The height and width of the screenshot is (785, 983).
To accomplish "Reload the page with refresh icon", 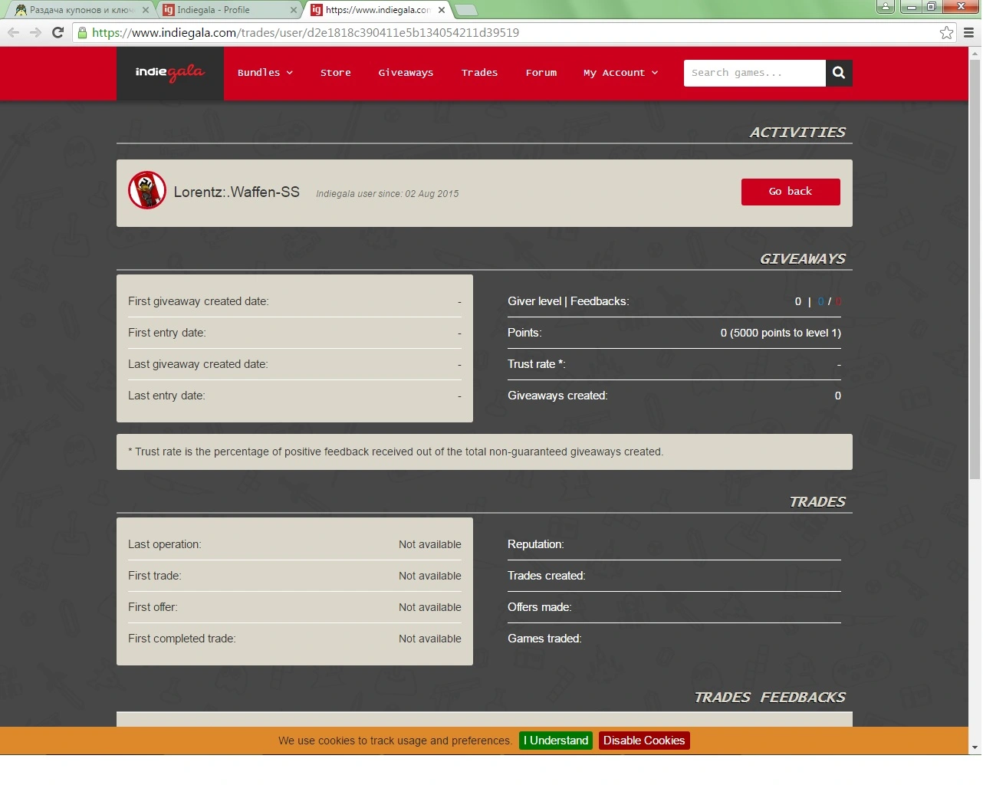I will [58, 32].
